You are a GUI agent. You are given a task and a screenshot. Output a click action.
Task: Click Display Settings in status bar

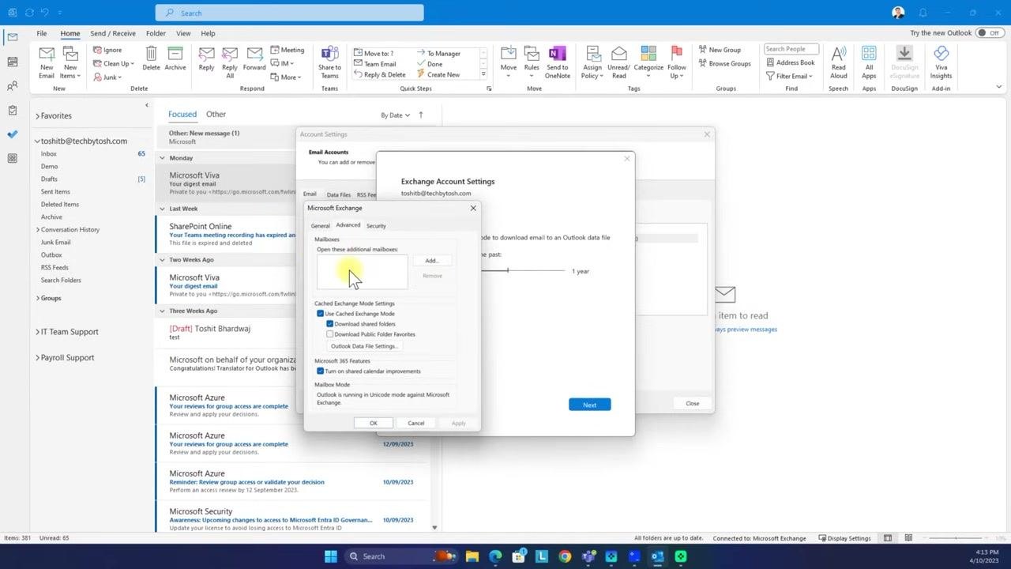tap(844, 538)
